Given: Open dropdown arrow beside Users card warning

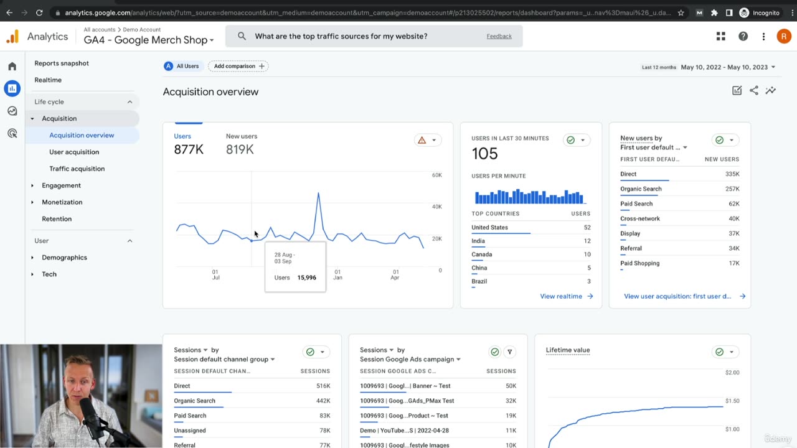Looking at the screenshot, I should pos(434,140).
